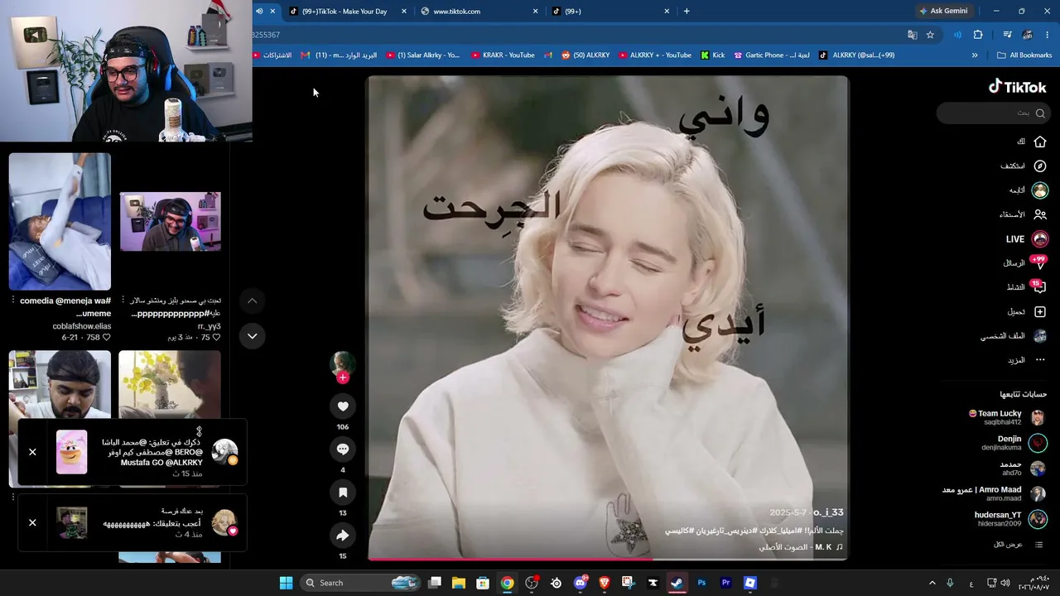Open File Explorer from the taskbar
This screenshot has width=1060, height=596.
point(459,583)
